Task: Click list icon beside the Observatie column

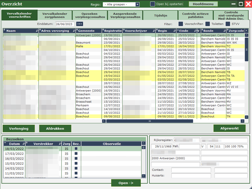Action: point(143,147)
